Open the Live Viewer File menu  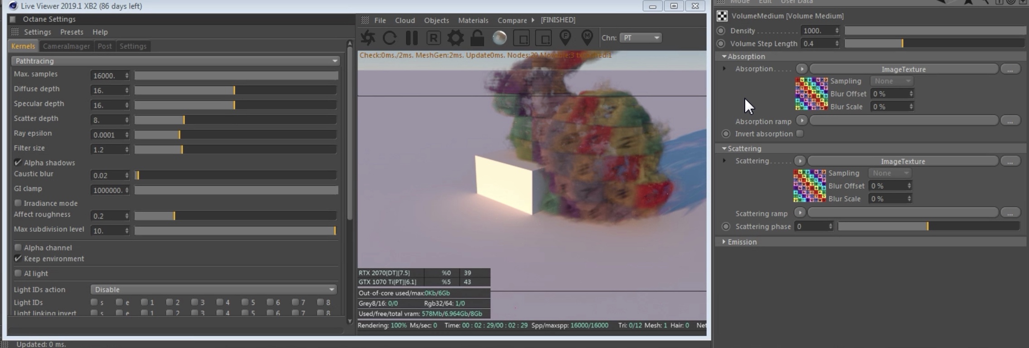coord(380,20)
